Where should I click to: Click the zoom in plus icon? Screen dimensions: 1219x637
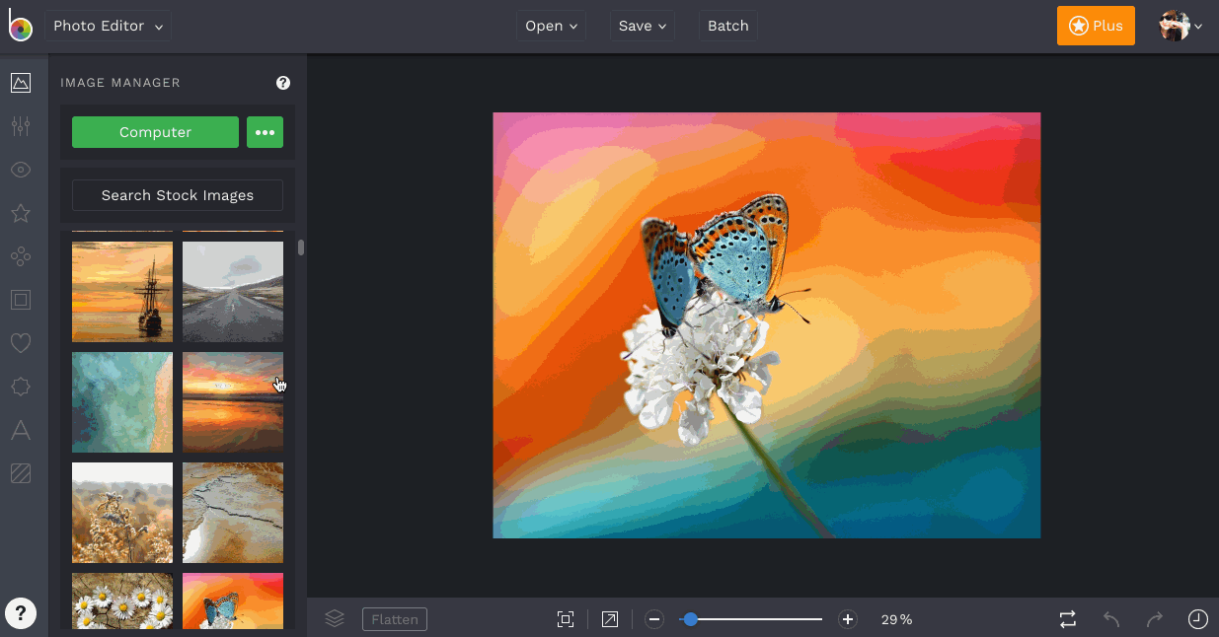[847, 619]
